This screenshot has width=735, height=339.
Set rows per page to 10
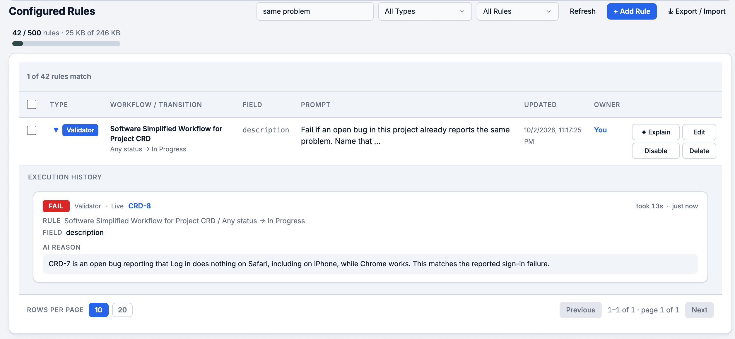tap(98, 310)
